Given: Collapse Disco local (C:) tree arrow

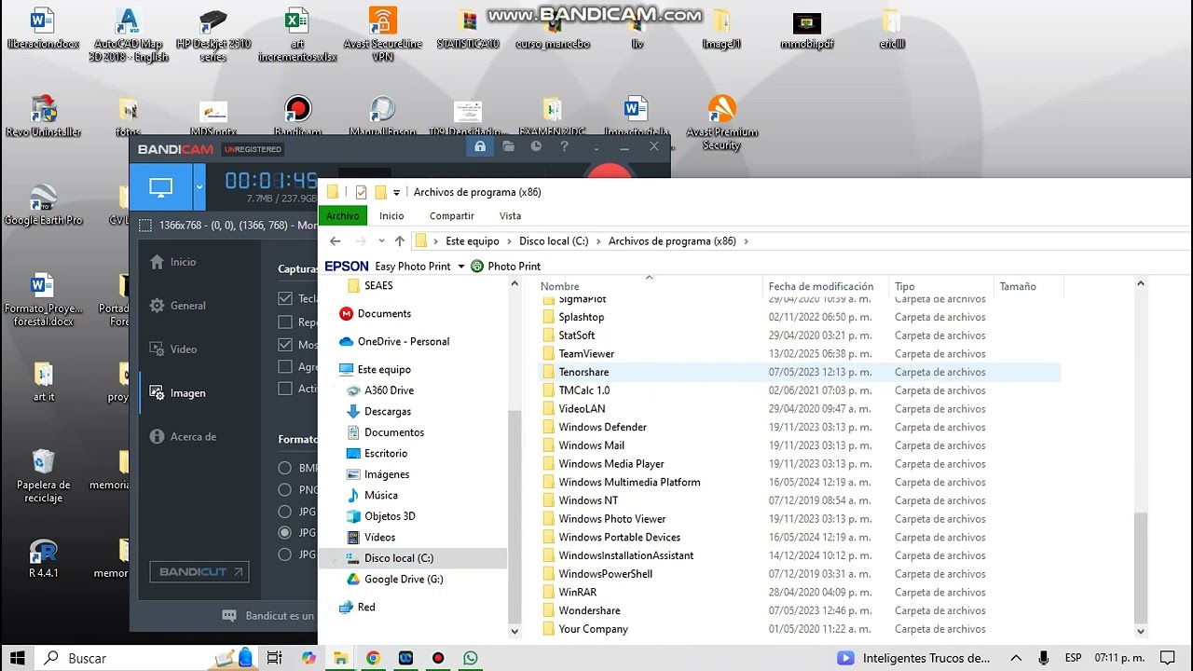Looking at the screenshot, I should point(336,558).
